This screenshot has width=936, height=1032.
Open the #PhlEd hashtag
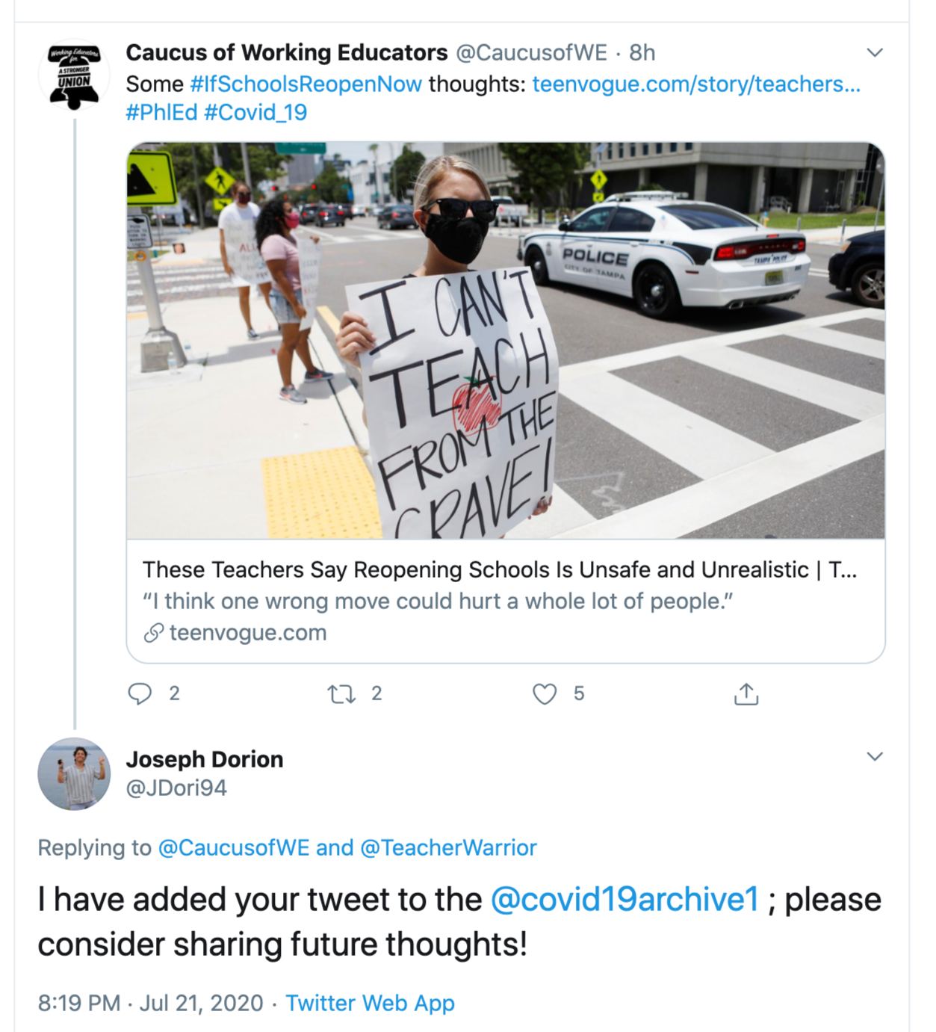coord(161,112)
